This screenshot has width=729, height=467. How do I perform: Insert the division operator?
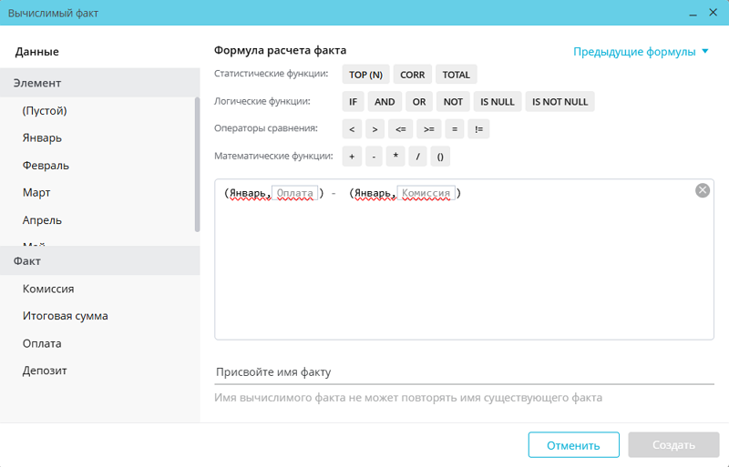418,157
